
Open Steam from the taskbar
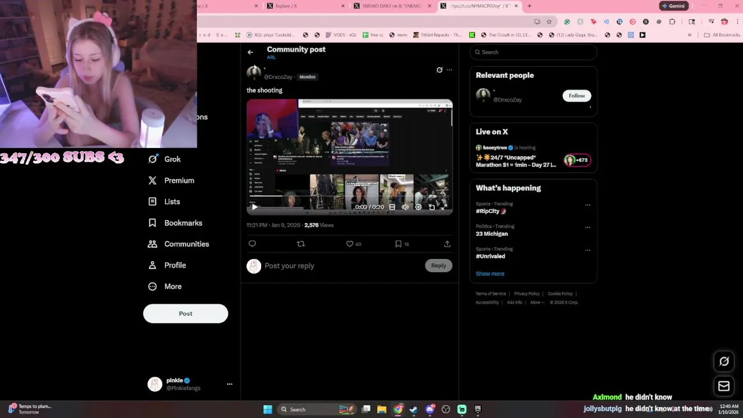pyautogui.click(x=413, y=409)
